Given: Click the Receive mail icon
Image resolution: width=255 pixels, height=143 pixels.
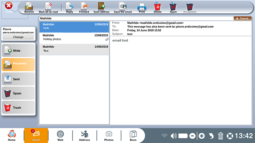Looking at the screenshot, I should coord(29,7).
